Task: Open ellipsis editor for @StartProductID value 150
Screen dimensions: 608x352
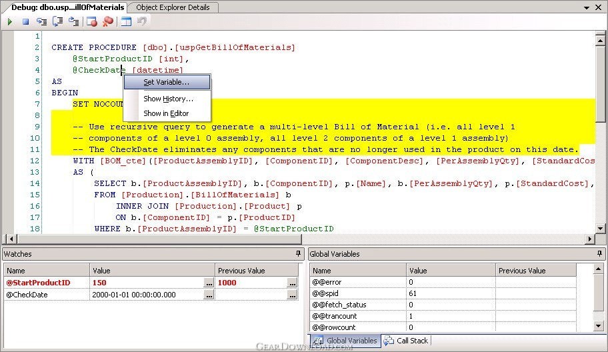Action: pos(209,283)
